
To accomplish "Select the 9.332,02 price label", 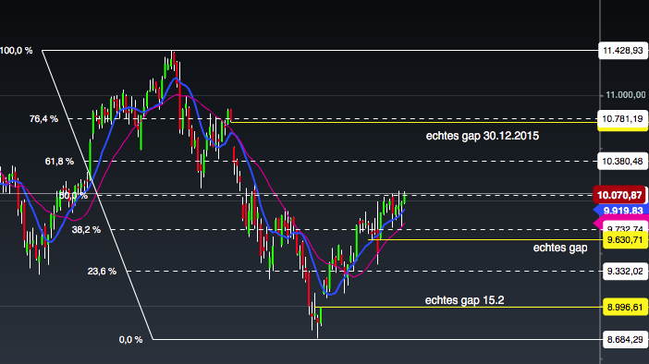I will [625, 272].
